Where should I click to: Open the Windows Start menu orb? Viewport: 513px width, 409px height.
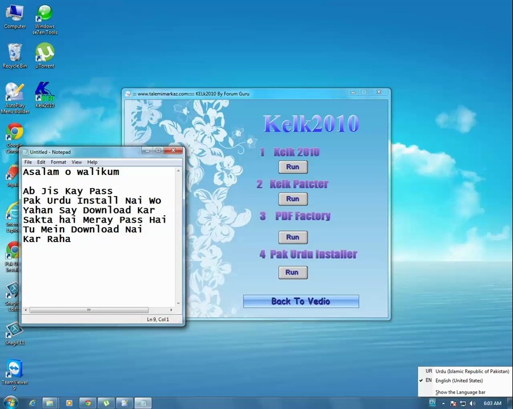[10, 403]
